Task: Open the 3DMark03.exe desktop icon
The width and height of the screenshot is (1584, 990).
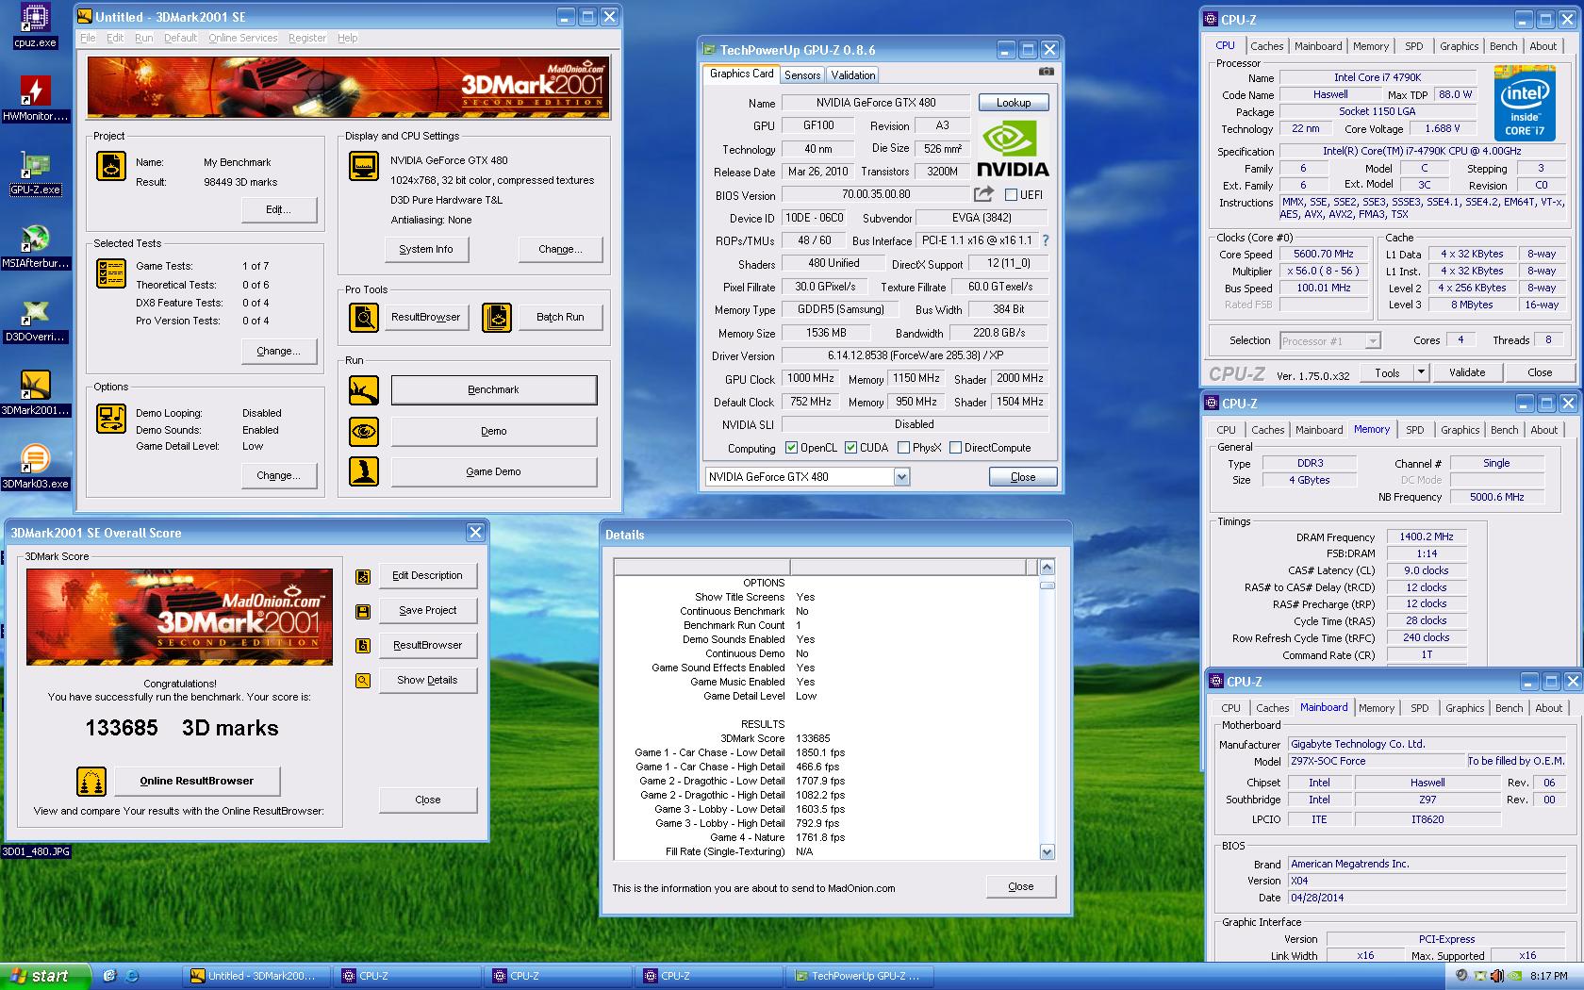Action: (x=35, y=468)
